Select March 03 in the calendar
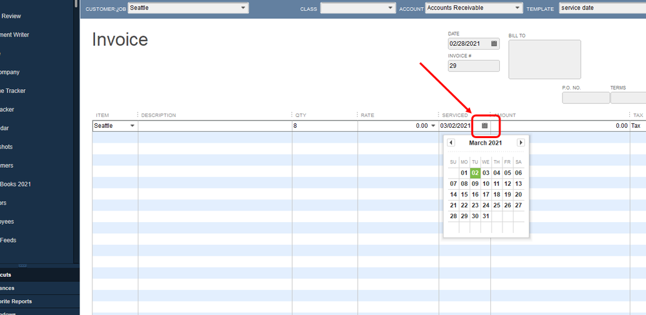This screenshot has height=315, width=646. (486, 173)
